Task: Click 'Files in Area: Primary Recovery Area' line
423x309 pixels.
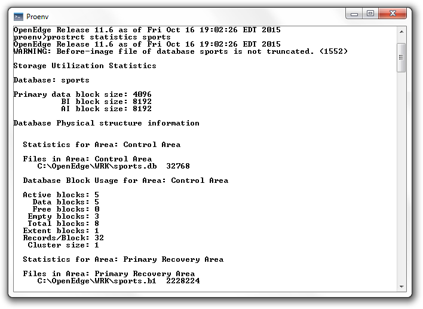Action: click(109, 274)
